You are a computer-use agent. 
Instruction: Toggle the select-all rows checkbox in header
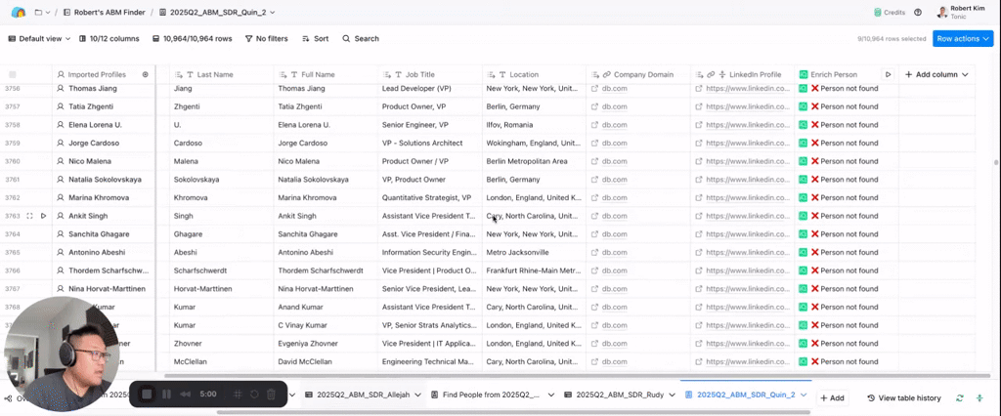tap(13, 74)
